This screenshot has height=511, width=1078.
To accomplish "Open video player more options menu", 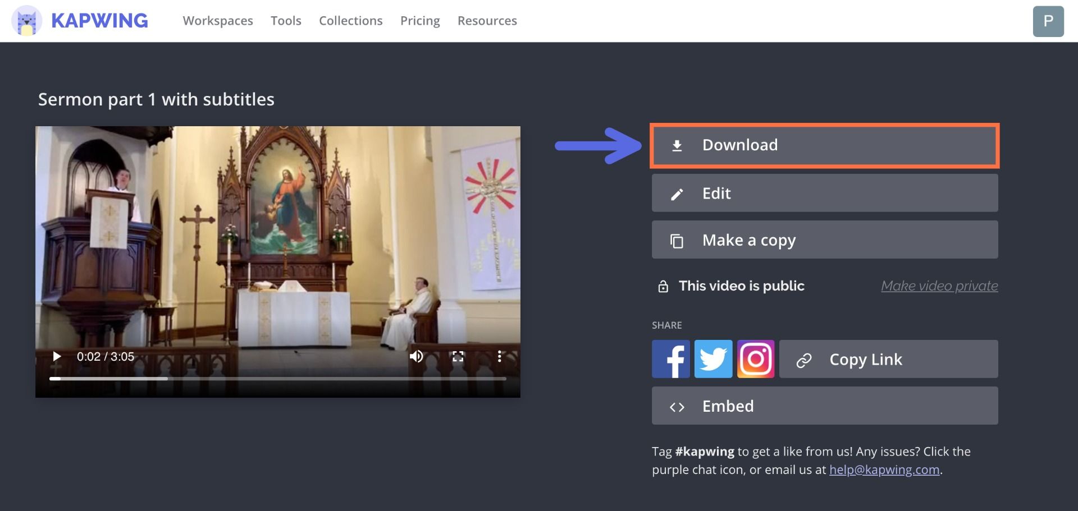I will click(499, 357).
